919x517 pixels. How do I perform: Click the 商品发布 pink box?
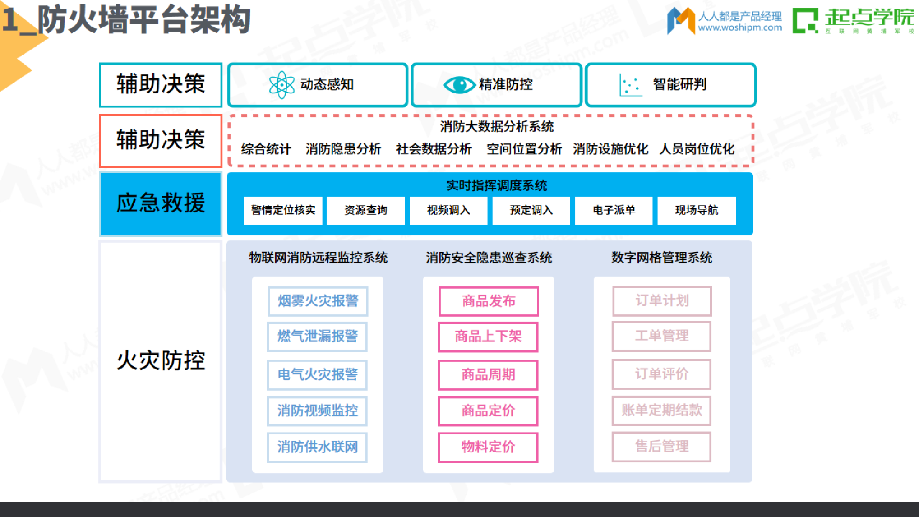(x=488, y=301)
